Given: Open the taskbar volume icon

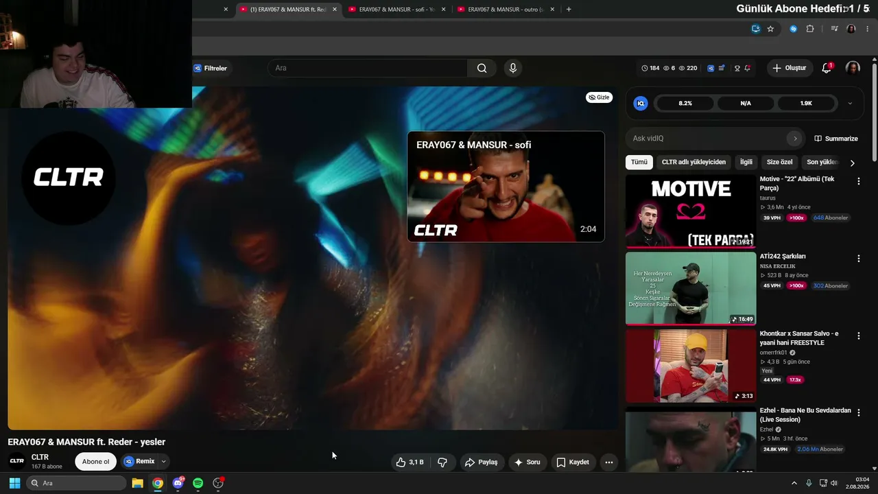Looking at the screenshot, I should click(x=834, y=483).
